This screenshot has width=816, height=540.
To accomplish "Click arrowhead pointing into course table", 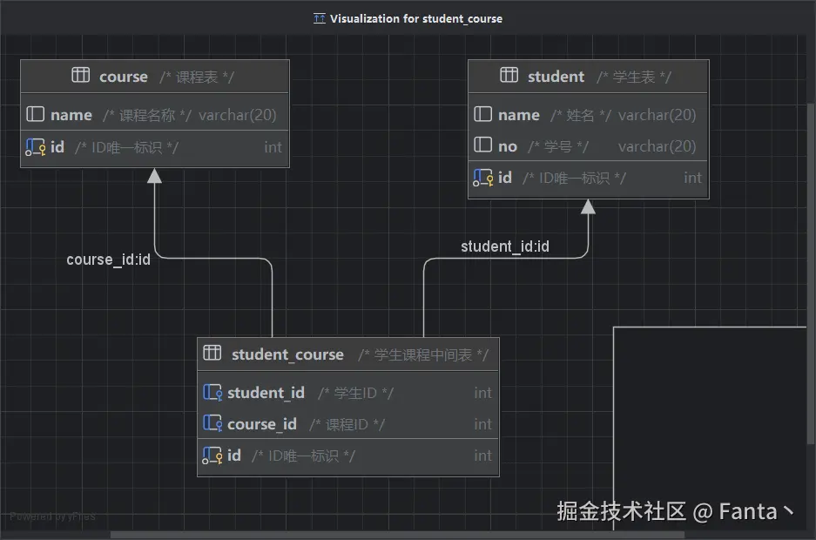I will click(x=154, y=176).
